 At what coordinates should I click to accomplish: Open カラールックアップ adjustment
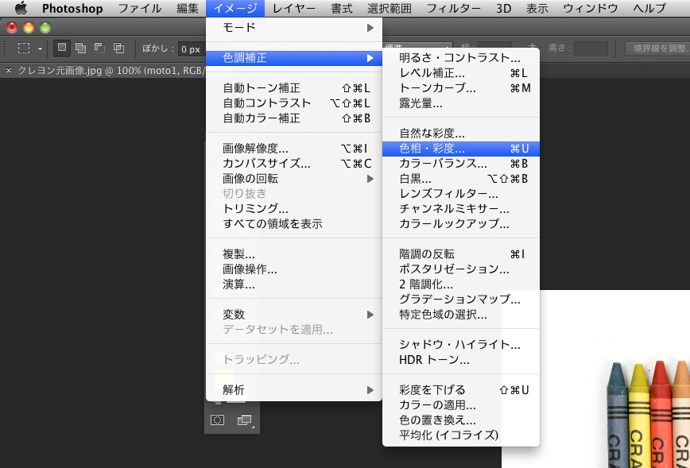461,224
